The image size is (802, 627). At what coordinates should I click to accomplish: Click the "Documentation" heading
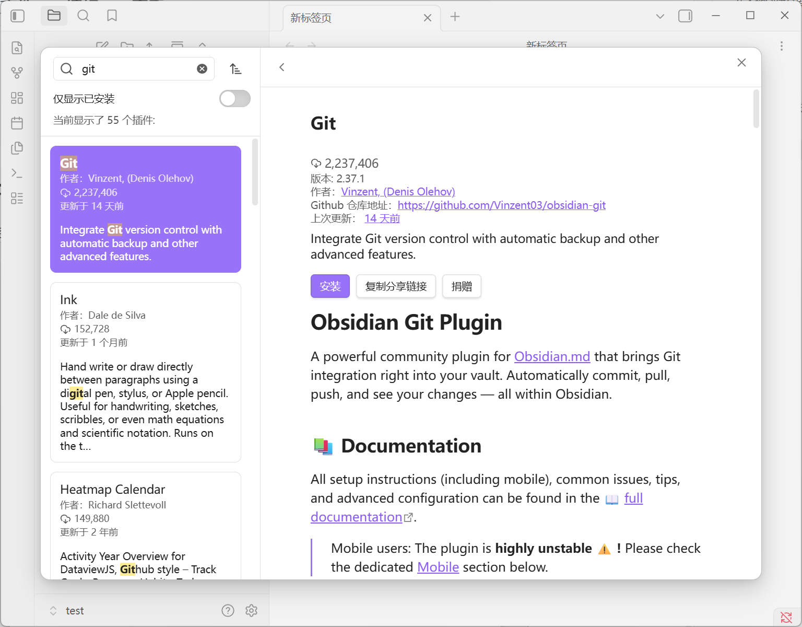(x=411, y=446)
